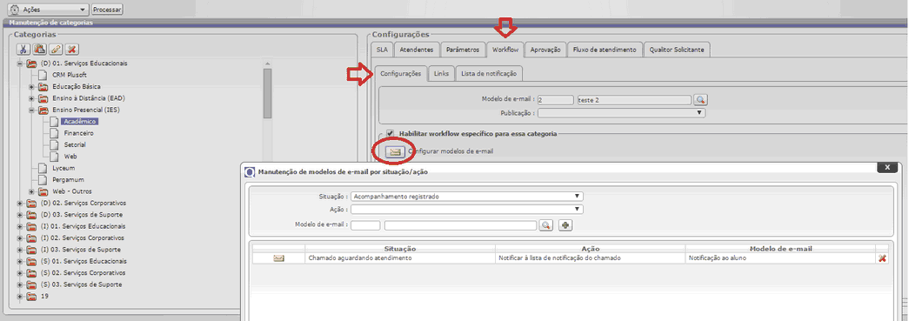909x321 pixels.
Task: Click the delete category red X icon
Action: [x=72, y=50]
